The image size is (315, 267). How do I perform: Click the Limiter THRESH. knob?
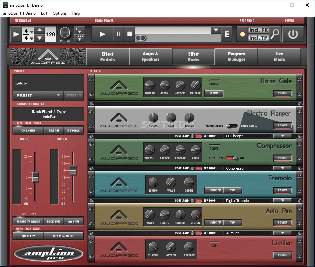[153, 247]
